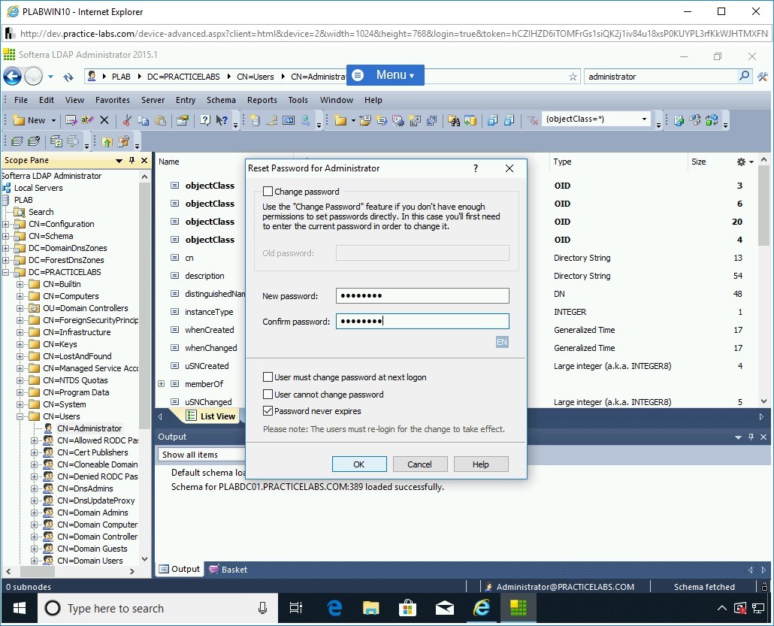Open Microsoft Store from the taskbar
The height and width of the screenshot is (626, 774).
tap(407, 608)
